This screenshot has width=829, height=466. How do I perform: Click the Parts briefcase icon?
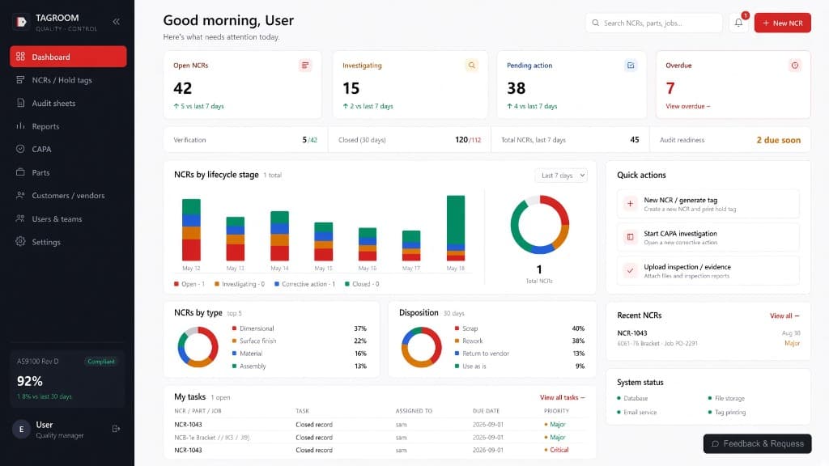20,172
